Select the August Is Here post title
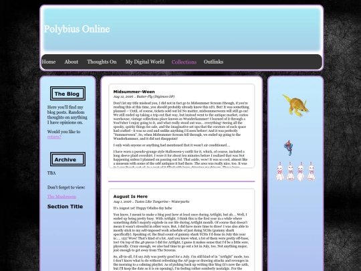The height and width of the screenshot is (271, 361). pos(130,197)
